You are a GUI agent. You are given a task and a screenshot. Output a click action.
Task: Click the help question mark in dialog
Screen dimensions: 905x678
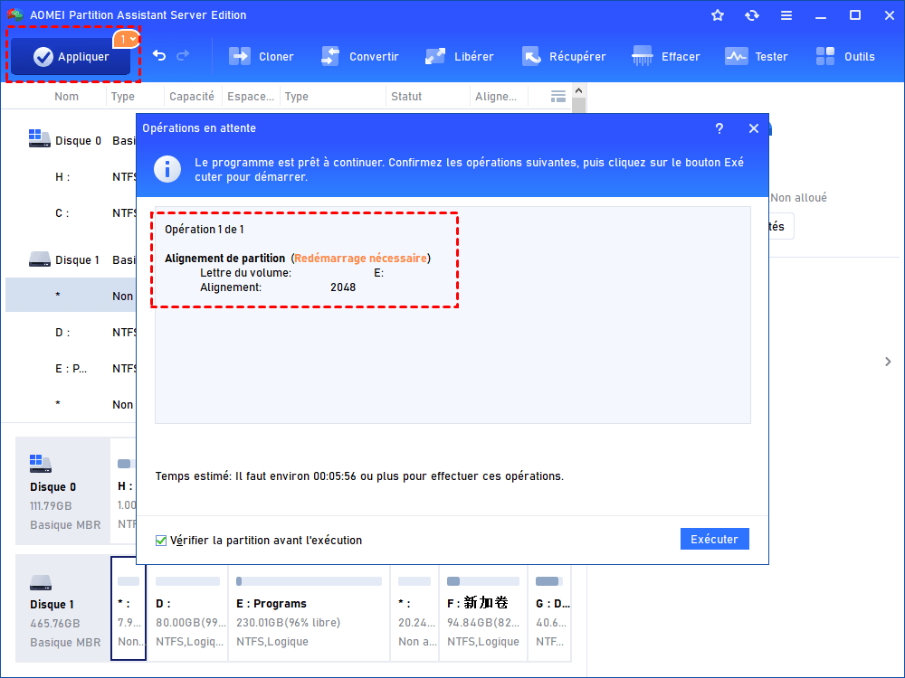[x=719, y=128]
